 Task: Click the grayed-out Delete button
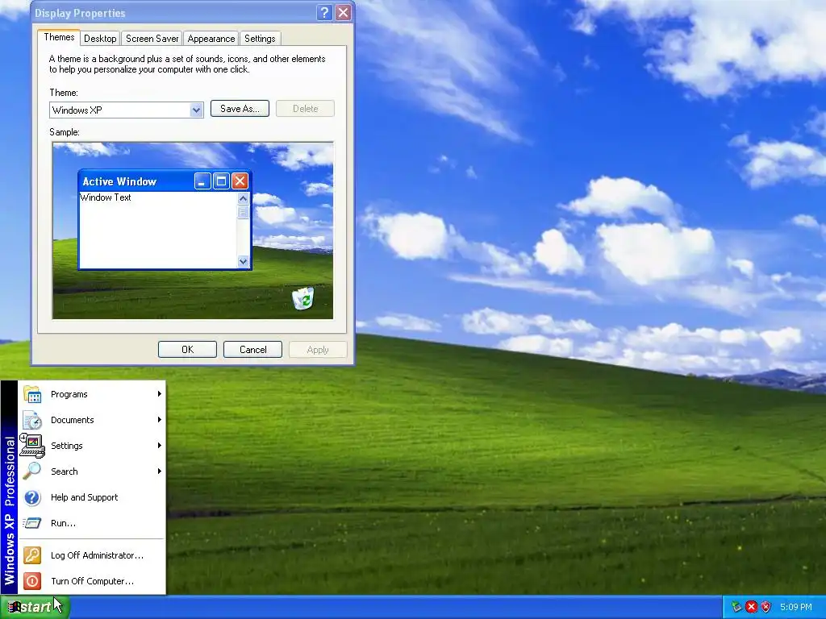(305, 109)
